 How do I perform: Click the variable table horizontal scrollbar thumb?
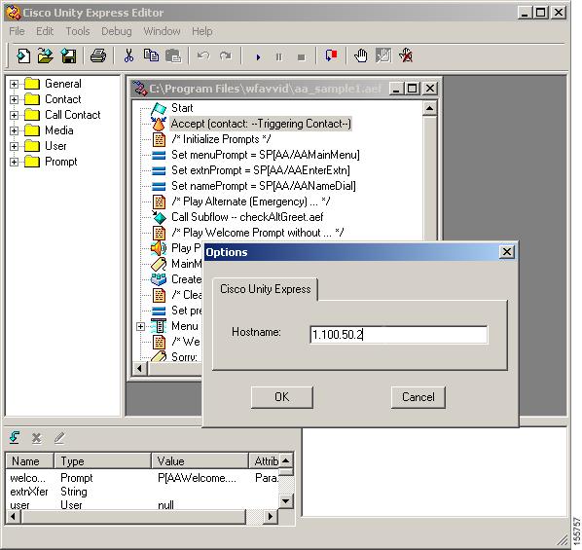tap(133, 516)
